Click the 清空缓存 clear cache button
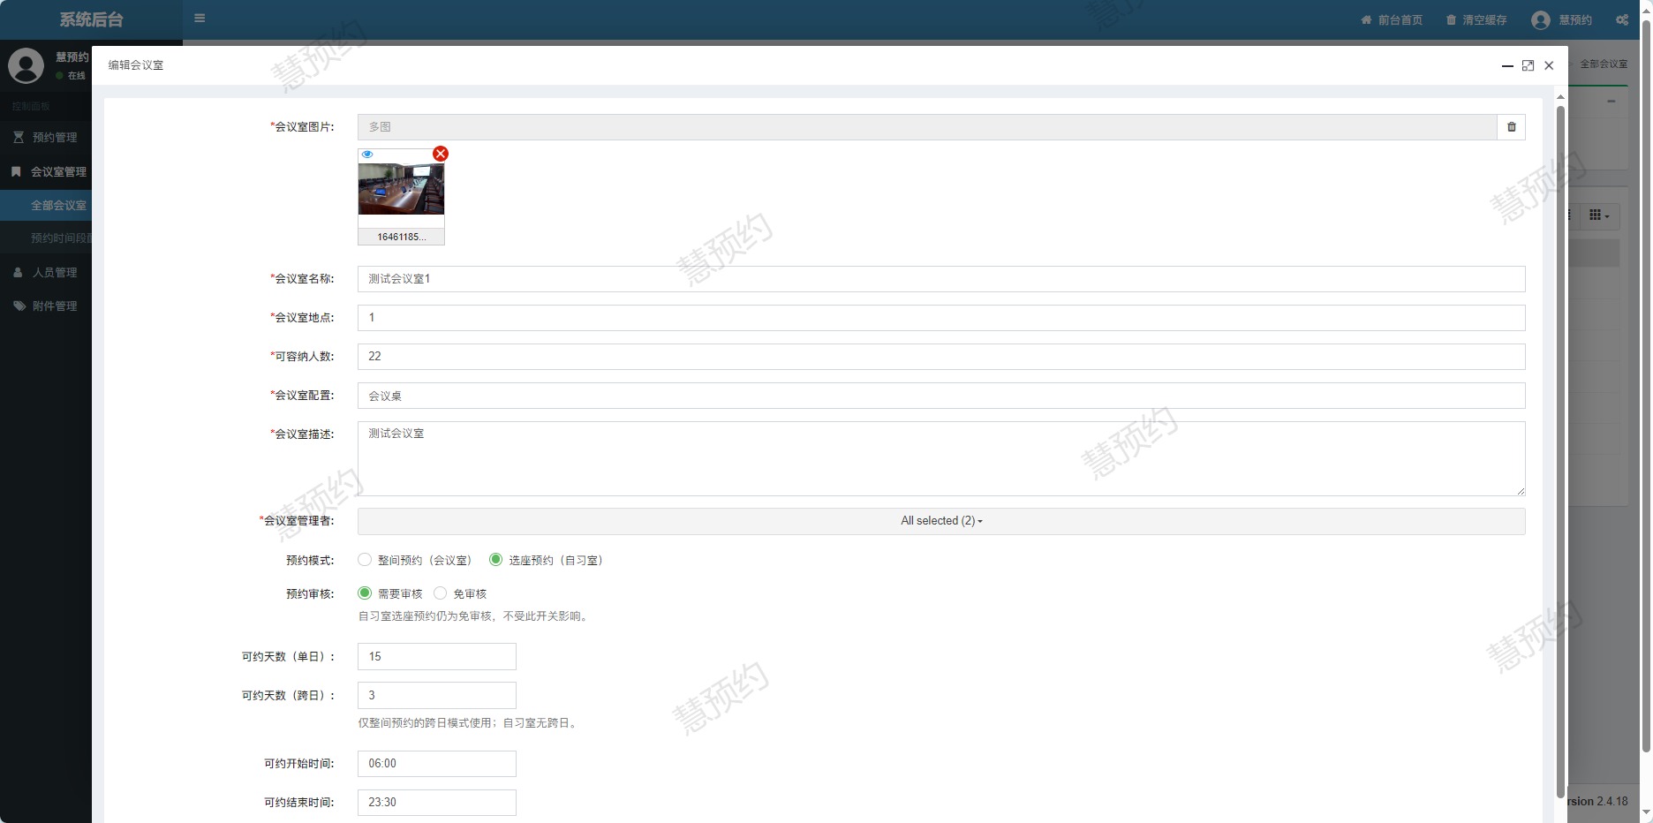1653x823 pixels. click(x=1476, y=19)
